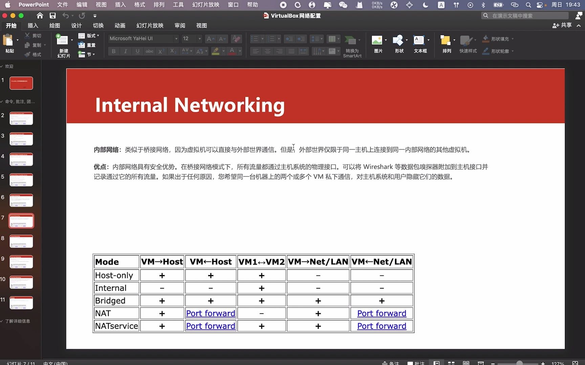Image resolution: width=585 pixels, height=365 pixels.
Task: Toggle justify text alignment
Action: 291,51
